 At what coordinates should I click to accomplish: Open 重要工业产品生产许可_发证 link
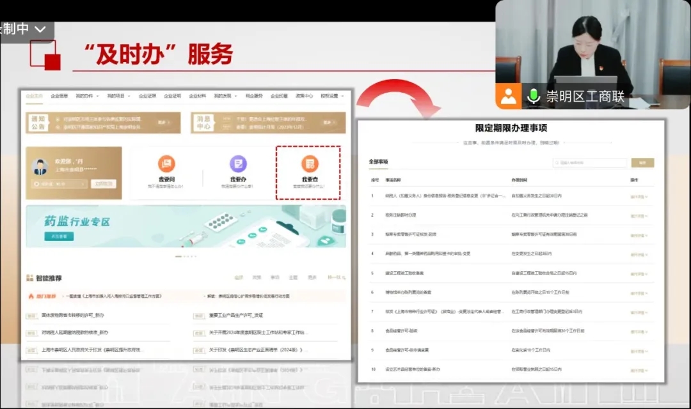pyautogui.click(x=235, y=315)
